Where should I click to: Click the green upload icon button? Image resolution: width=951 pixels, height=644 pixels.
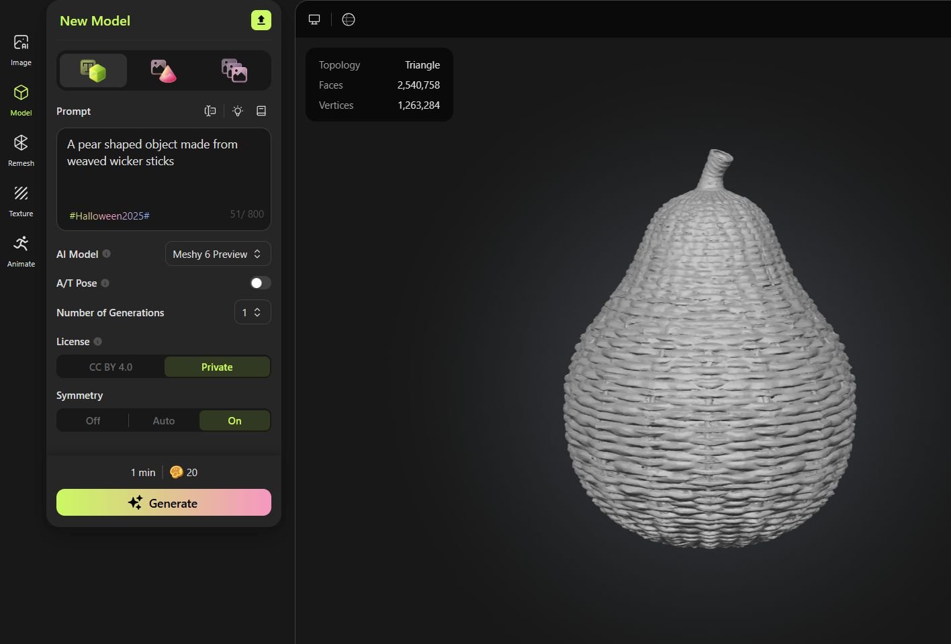click(261, 20)
